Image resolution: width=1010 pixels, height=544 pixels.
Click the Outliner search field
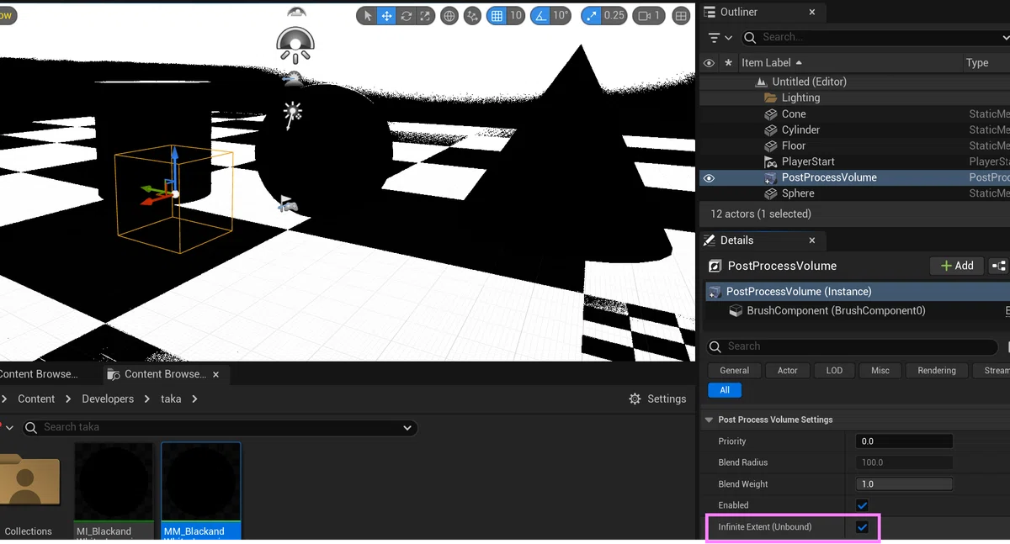[x=875, y=38]
